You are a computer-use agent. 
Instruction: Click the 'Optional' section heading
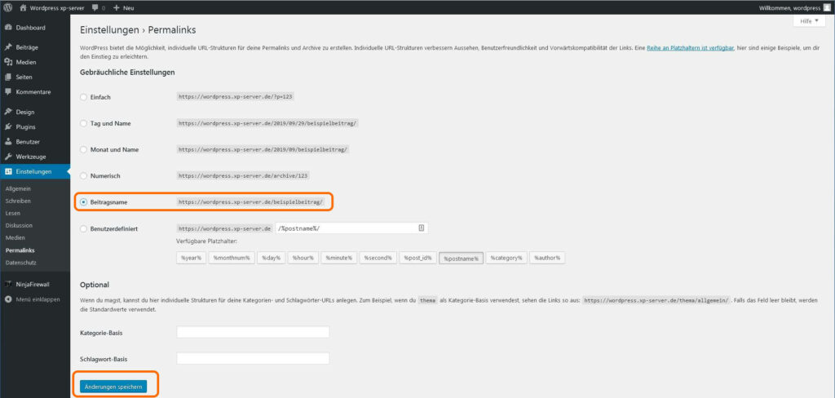point(95,285)
